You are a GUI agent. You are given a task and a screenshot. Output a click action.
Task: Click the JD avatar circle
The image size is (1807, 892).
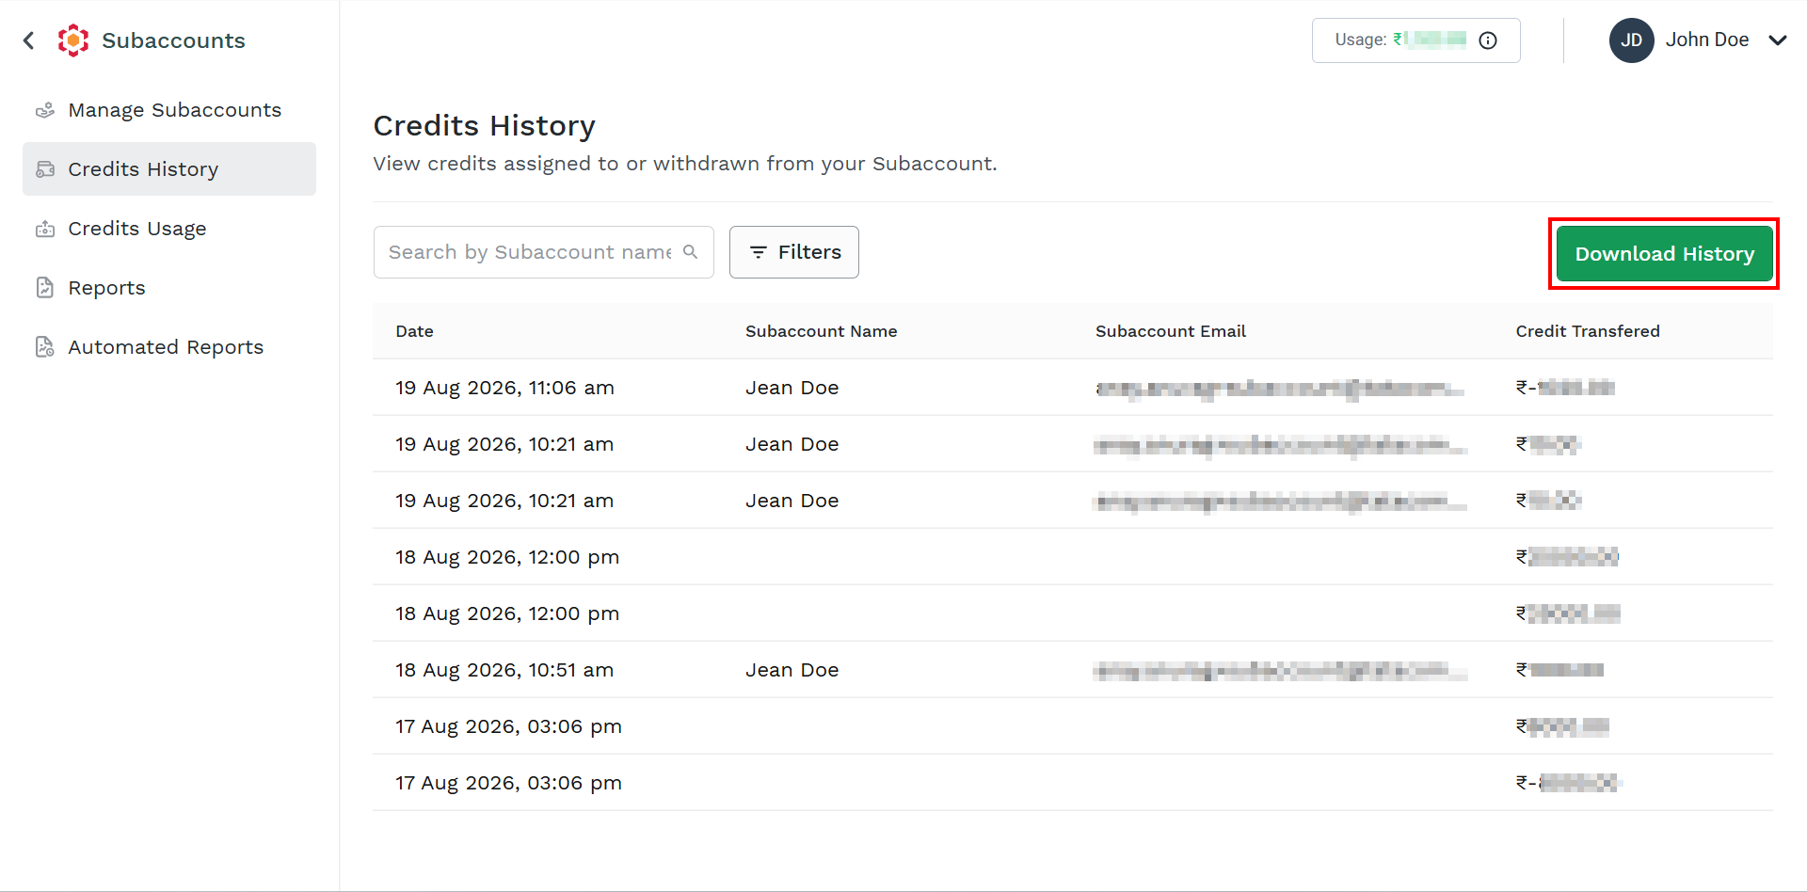click(x=1632, y=40)
